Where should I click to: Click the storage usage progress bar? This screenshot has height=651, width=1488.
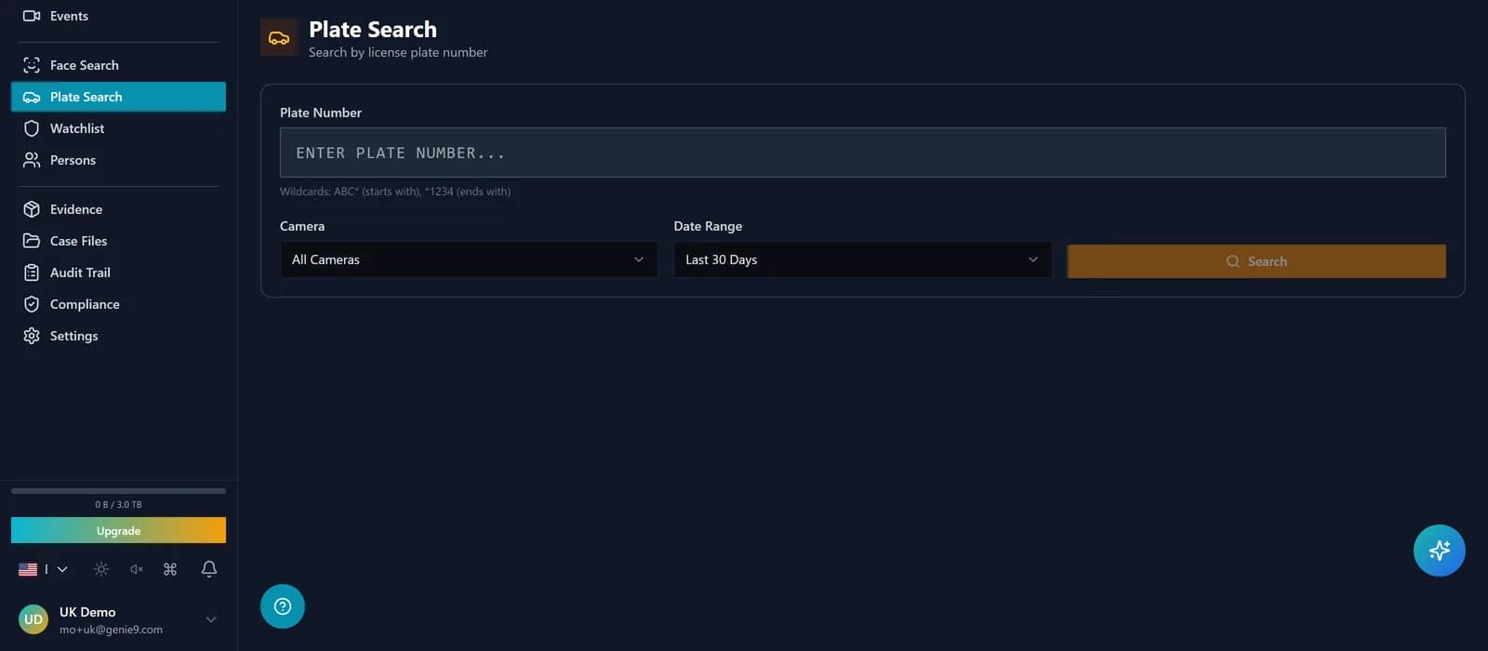[118, 491]
